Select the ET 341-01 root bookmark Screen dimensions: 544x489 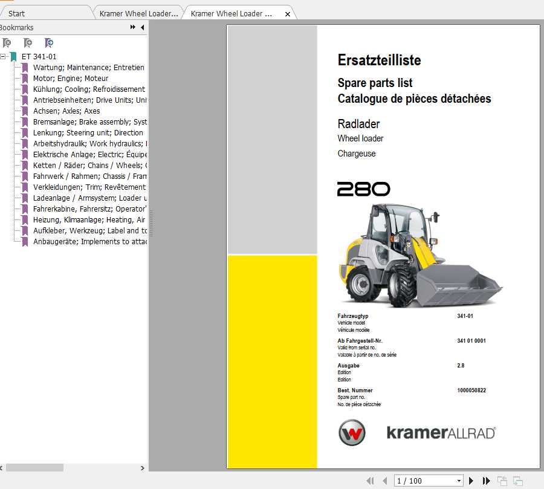pyautogui.click(x=39, y=57)
